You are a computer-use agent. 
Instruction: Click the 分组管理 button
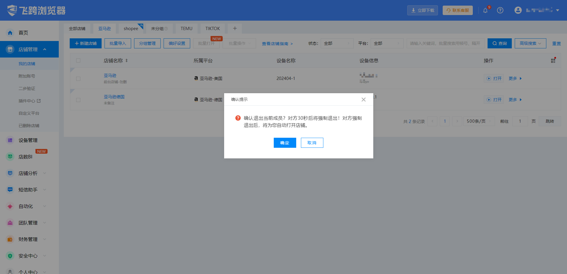click(x=147, y=43)
